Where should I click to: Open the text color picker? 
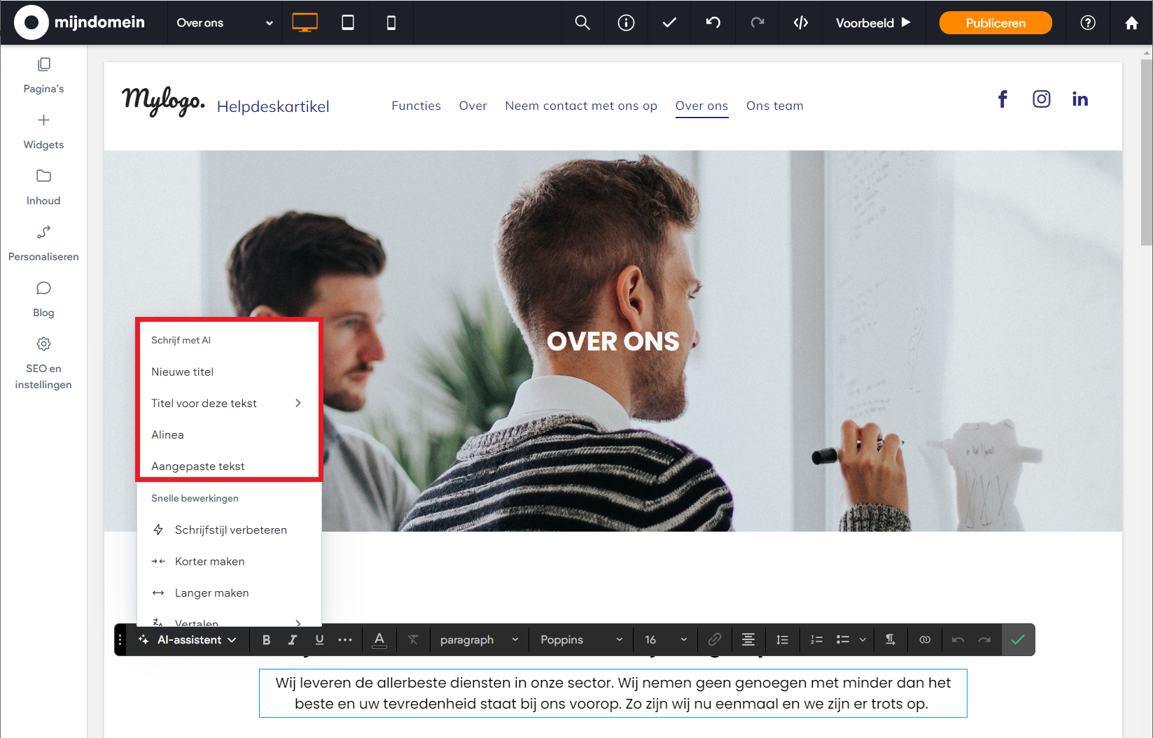[379, 639]
